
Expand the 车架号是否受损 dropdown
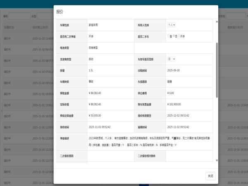[x=171, y=60]
